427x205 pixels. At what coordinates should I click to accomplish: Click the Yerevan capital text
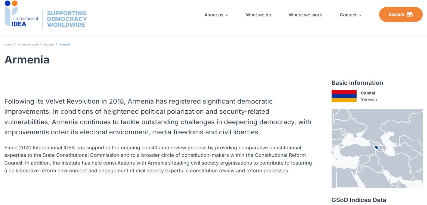369,99
